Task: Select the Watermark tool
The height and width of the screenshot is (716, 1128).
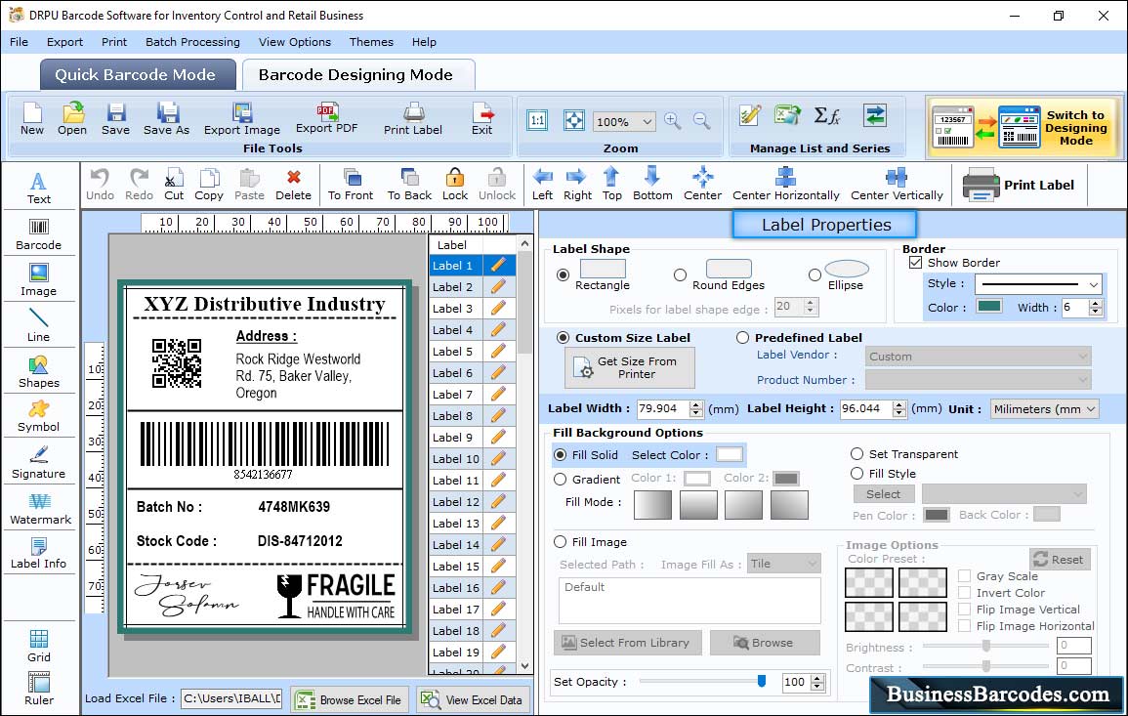Action: (x=40, y=509)
